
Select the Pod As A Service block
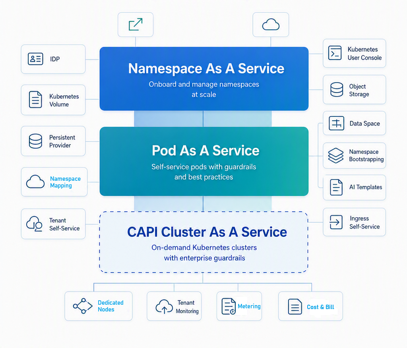point(204,161)
